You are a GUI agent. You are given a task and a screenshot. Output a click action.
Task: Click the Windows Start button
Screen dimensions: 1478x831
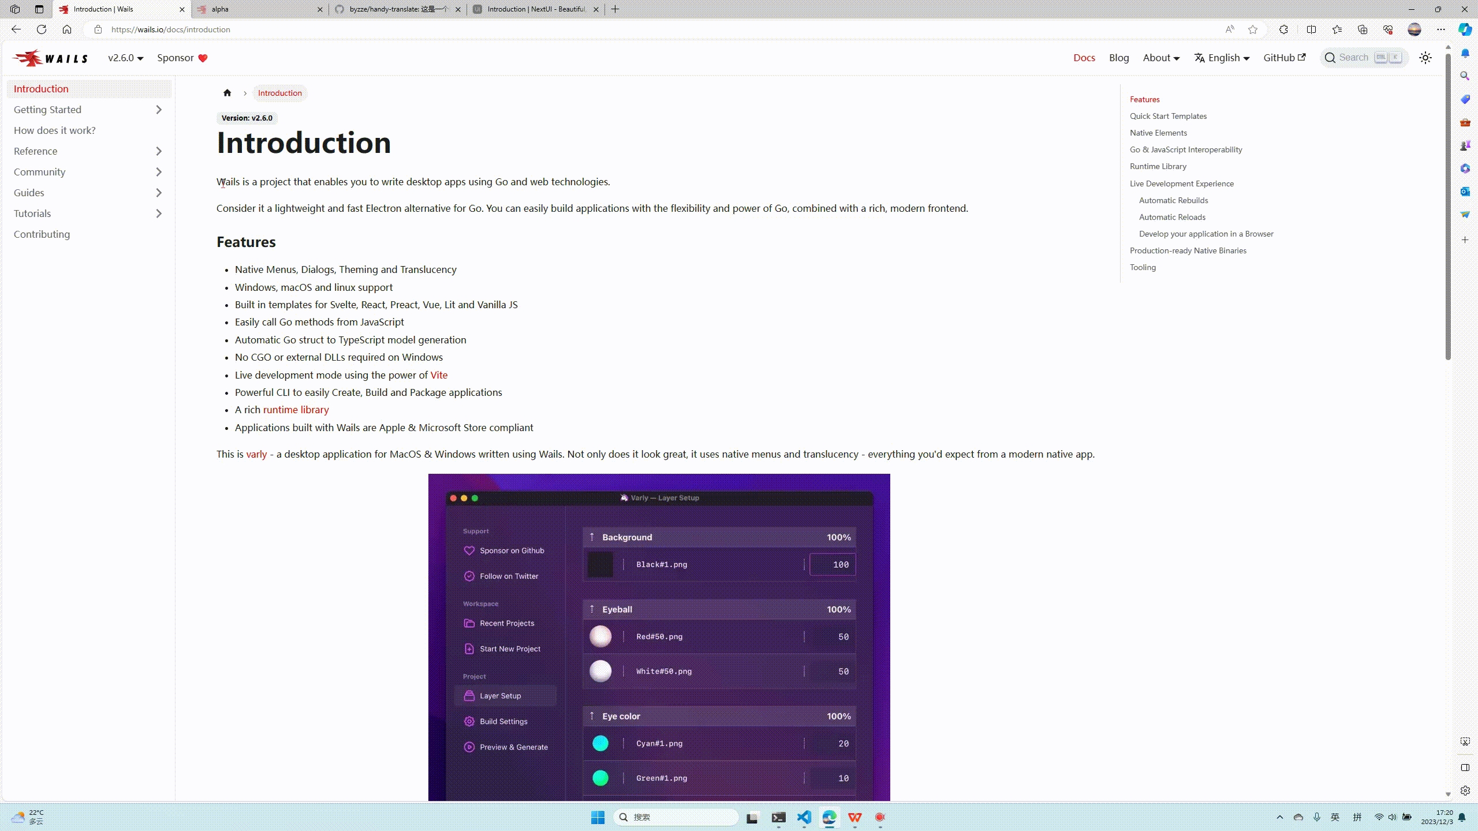(x=598, y=817)
